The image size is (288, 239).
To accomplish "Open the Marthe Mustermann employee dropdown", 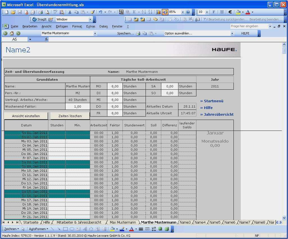I will coord(95,33).
